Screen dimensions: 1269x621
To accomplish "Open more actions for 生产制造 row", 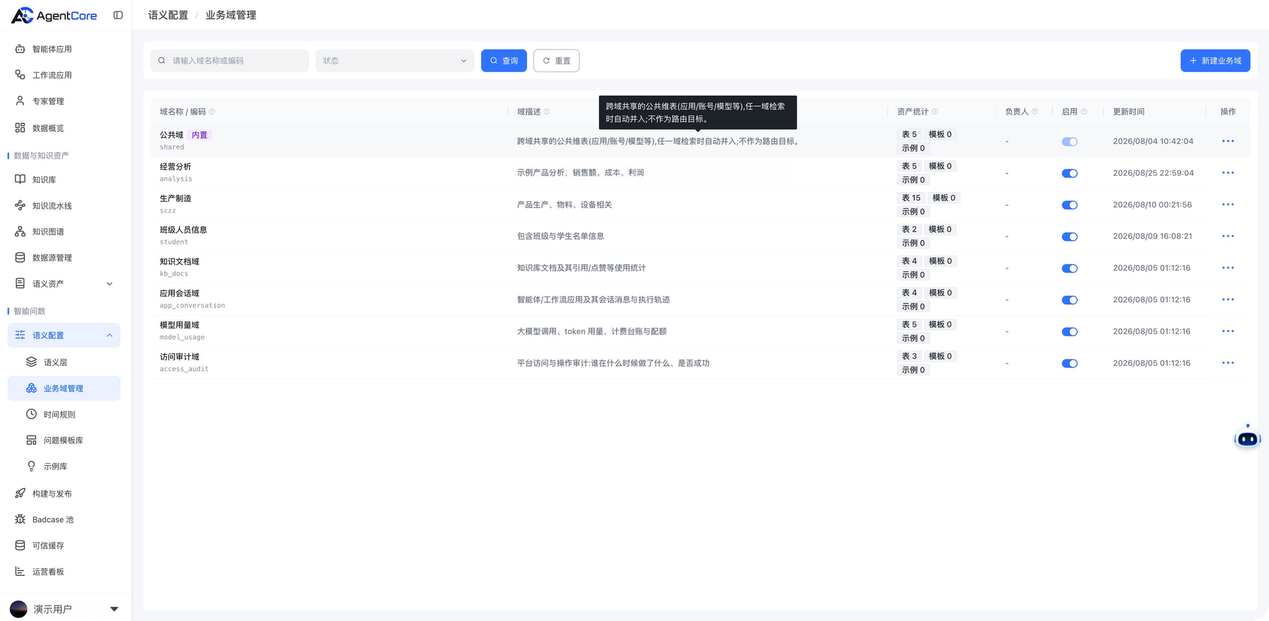I will pyautogui.click(x=1228, y=205).
